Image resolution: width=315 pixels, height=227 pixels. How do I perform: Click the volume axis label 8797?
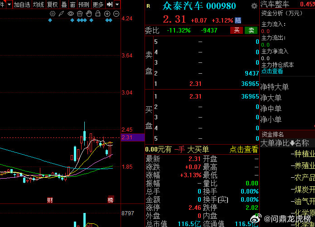[x=127, y=213]
